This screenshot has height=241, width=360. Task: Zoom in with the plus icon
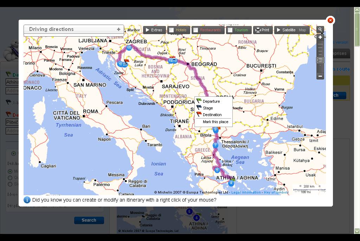click(x=320, y=37)
